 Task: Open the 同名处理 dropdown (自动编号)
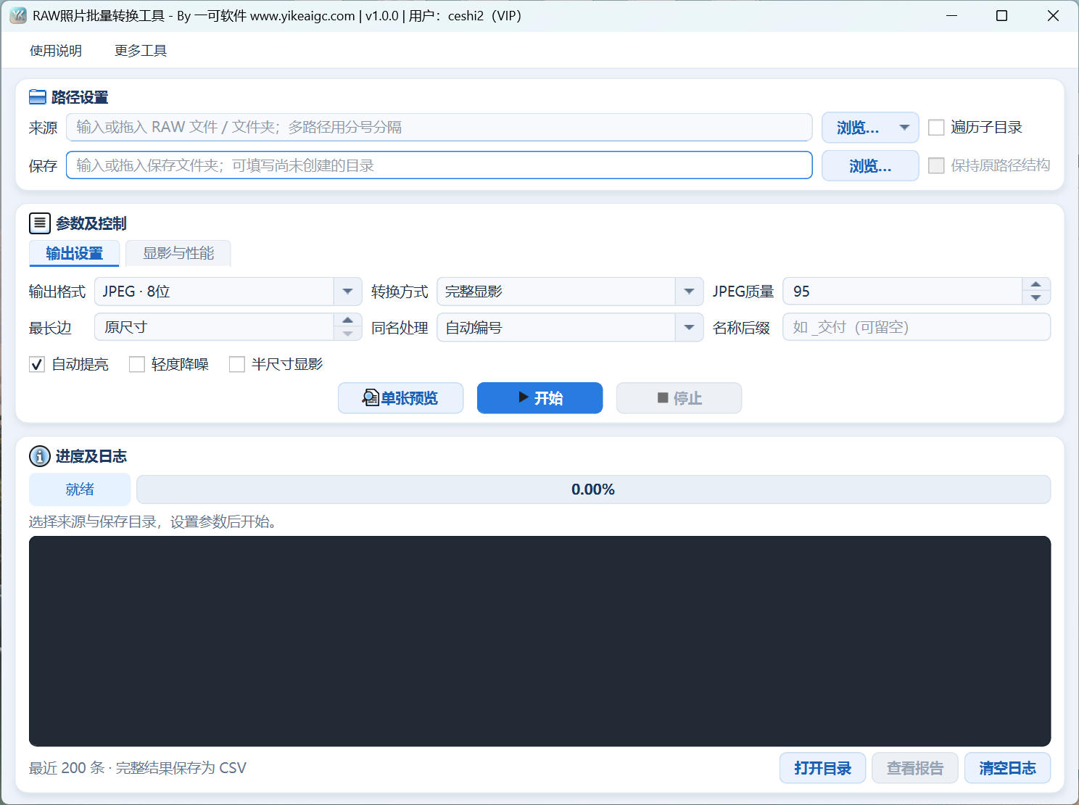(x=570, y=328)
